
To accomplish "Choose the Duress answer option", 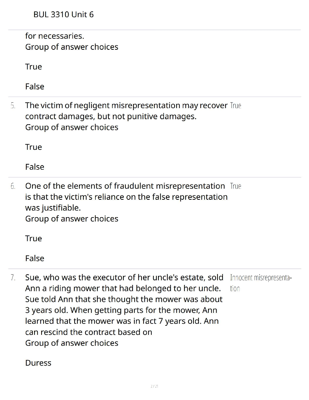I will pos(38,363).
